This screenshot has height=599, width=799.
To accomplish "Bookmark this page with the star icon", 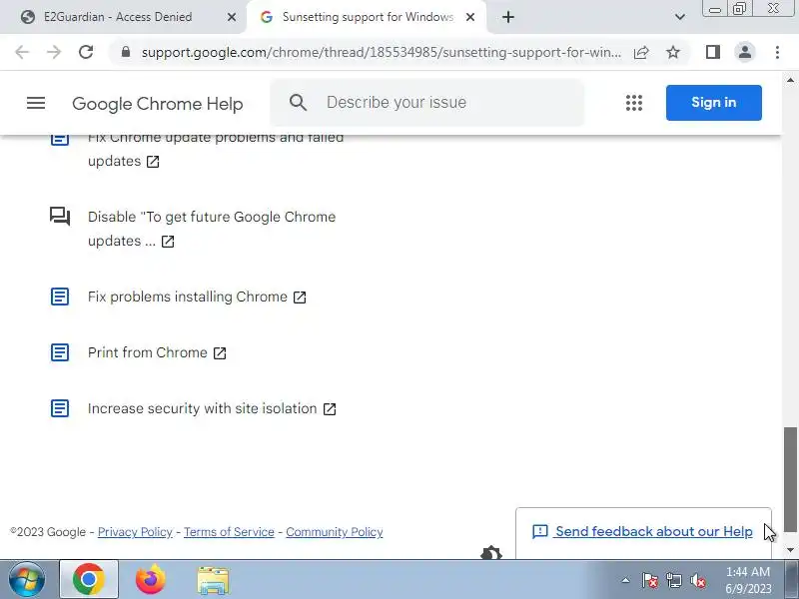I will (x=673, y=52).
